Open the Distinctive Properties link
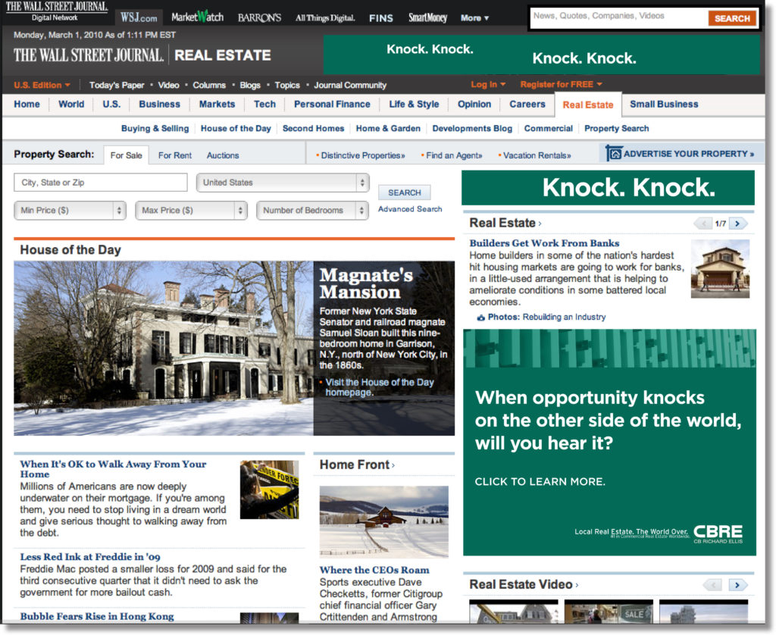This screenshot has width=776, height=635. click(x=363, y=155)
